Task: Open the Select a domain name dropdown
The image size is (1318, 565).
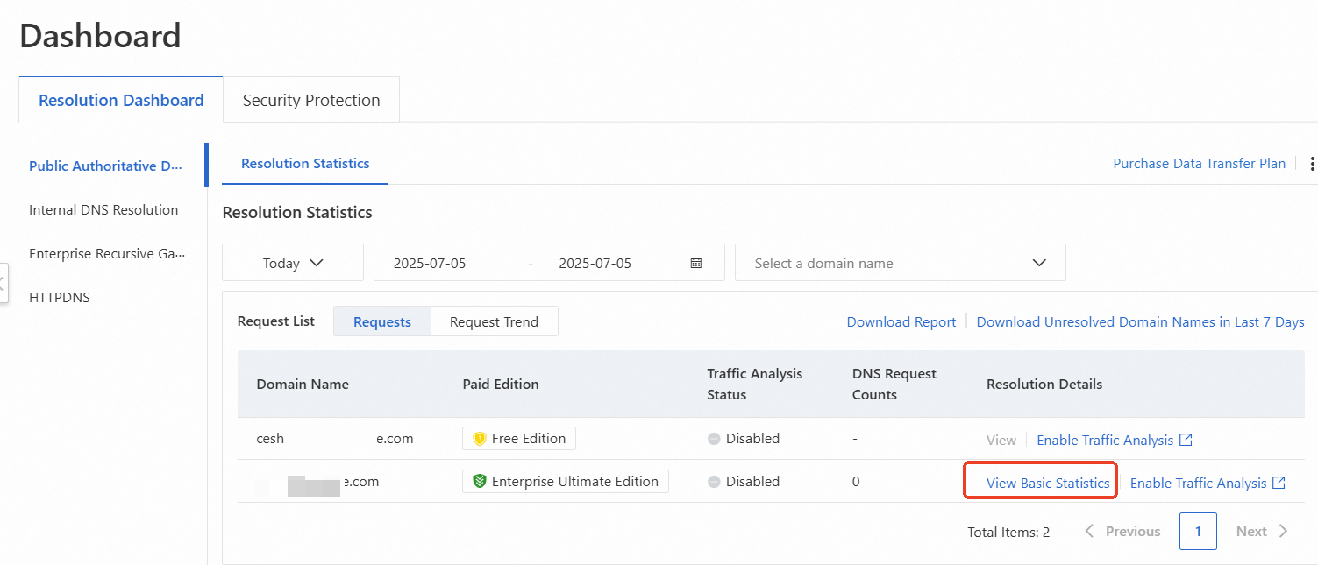Action: (900, 262)
